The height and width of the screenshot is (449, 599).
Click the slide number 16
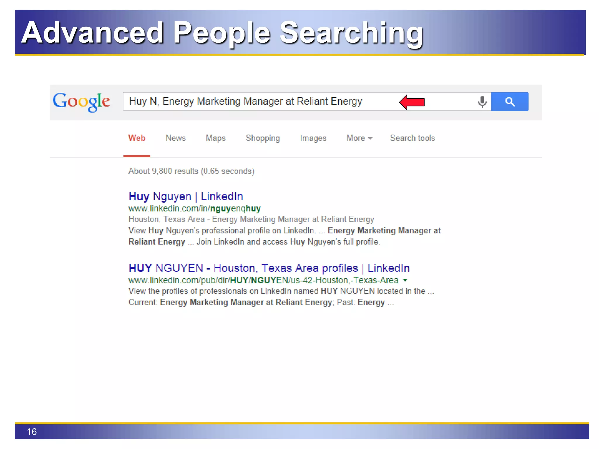pos(32,432)
